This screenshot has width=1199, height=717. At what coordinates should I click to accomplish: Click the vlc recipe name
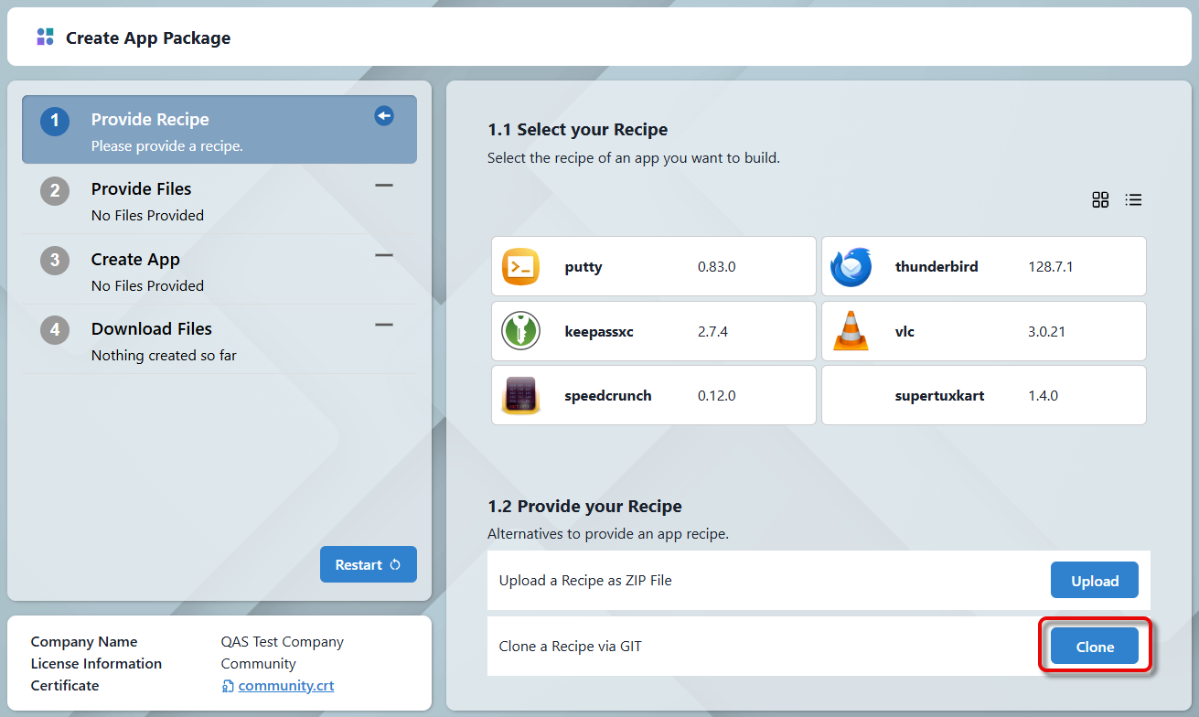905,331
